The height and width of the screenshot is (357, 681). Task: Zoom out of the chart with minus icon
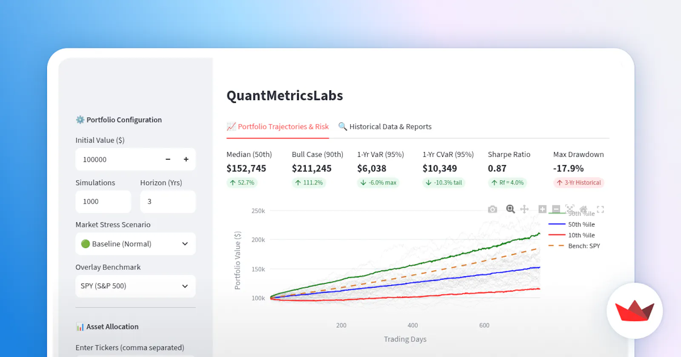pos(556,209)
